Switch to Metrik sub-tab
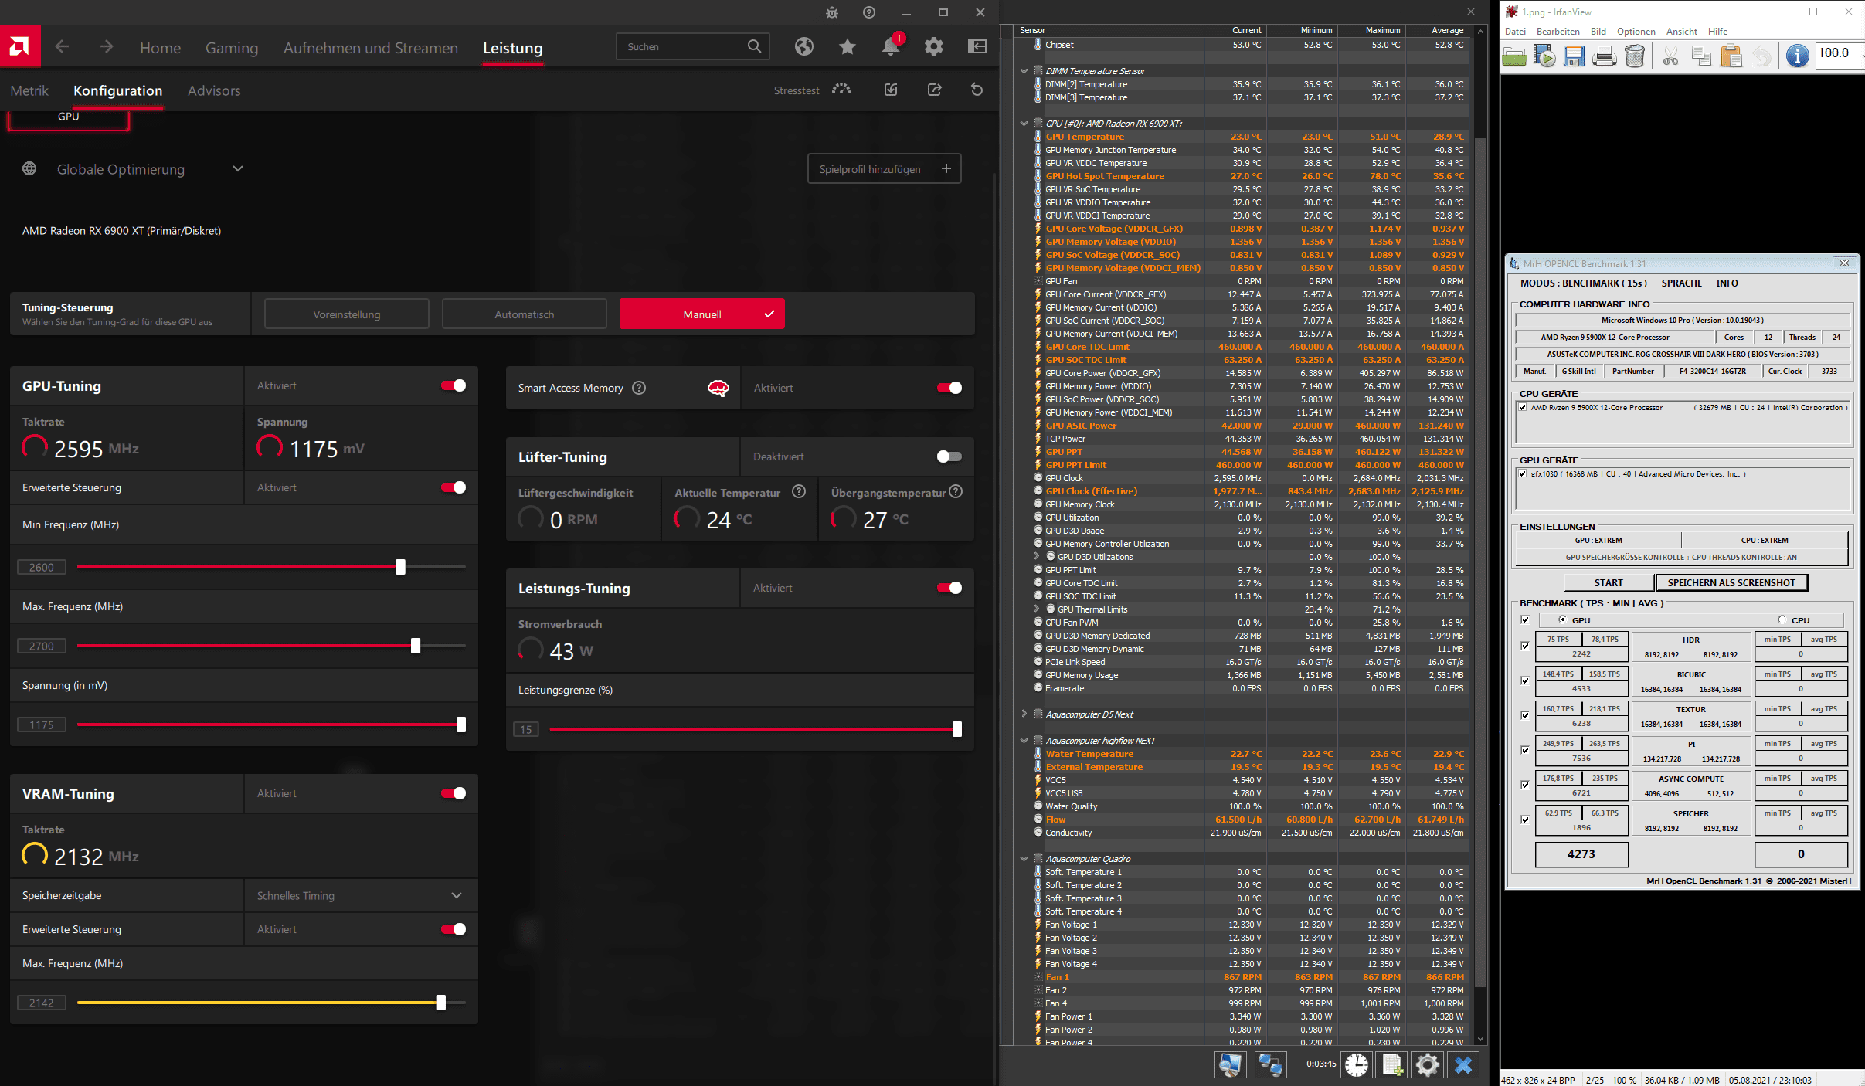The image size is (1865, 1086). coord(29,90)
